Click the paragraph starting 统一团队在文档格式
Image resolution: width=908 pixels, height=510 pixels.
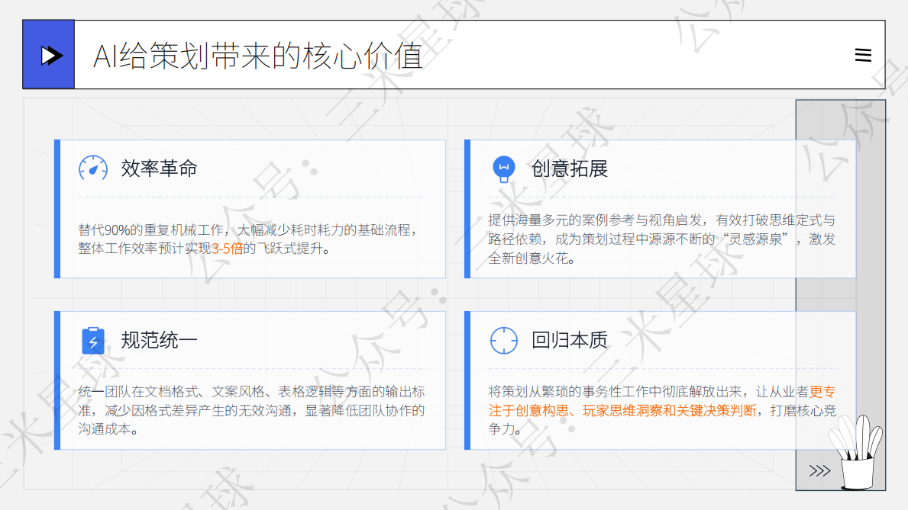tap(252, 411)
